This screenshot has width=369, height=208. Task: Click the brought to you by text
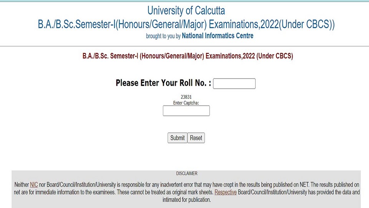click(x=163, y=36)
